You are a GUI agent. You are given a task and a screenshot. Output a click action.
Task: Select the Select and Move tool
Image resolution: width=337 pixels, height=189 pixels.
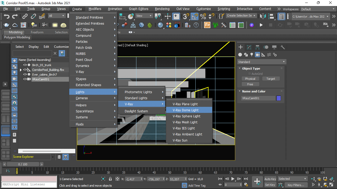168,16
